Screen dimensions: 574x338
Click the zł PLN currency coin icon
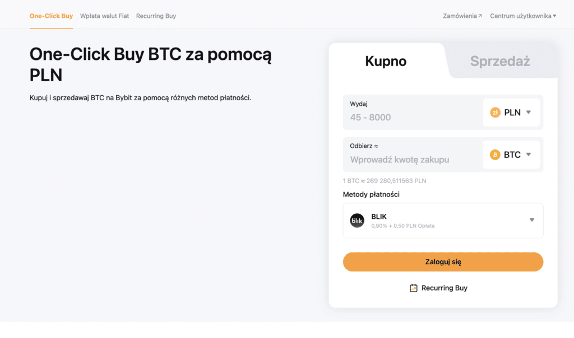tap(495, 112)
